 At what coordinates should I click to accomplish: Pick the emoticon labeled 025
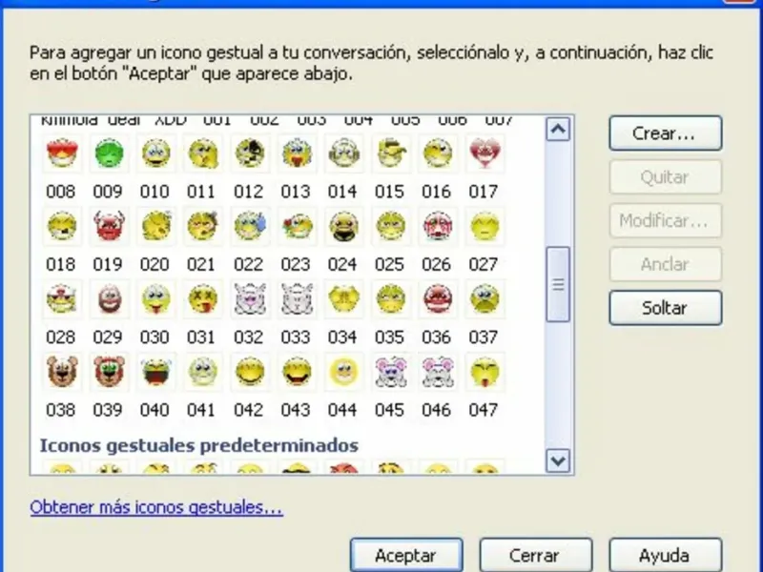391,226
